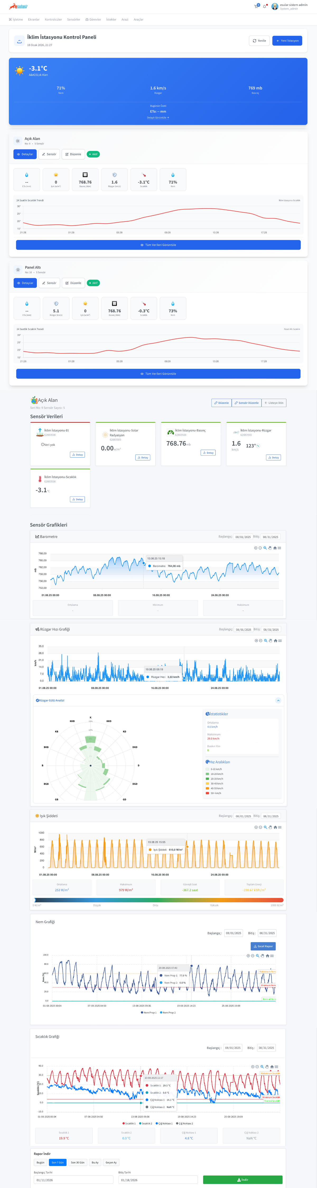Click the light intensity gradient scale bar
Image resolution: width=317 pixels, height=1188 pixels.
point(158,899)
